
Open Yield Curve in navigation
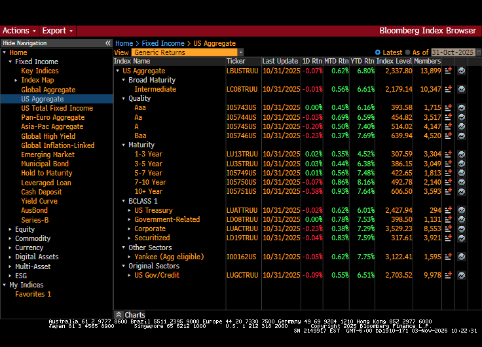click(x=39, y=201)
